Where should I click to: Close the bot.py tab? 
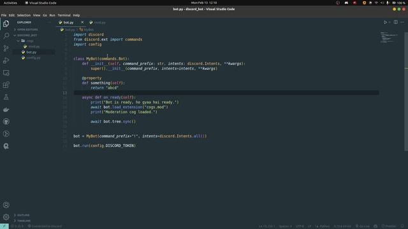pos(82,22)
